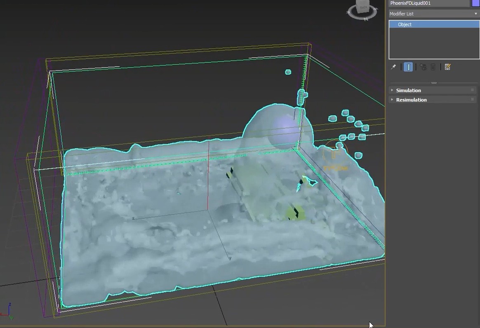The image size is (480, 328).
Task: Open the object color swatch
Action: pyautogui.click(x=475, y=3)
